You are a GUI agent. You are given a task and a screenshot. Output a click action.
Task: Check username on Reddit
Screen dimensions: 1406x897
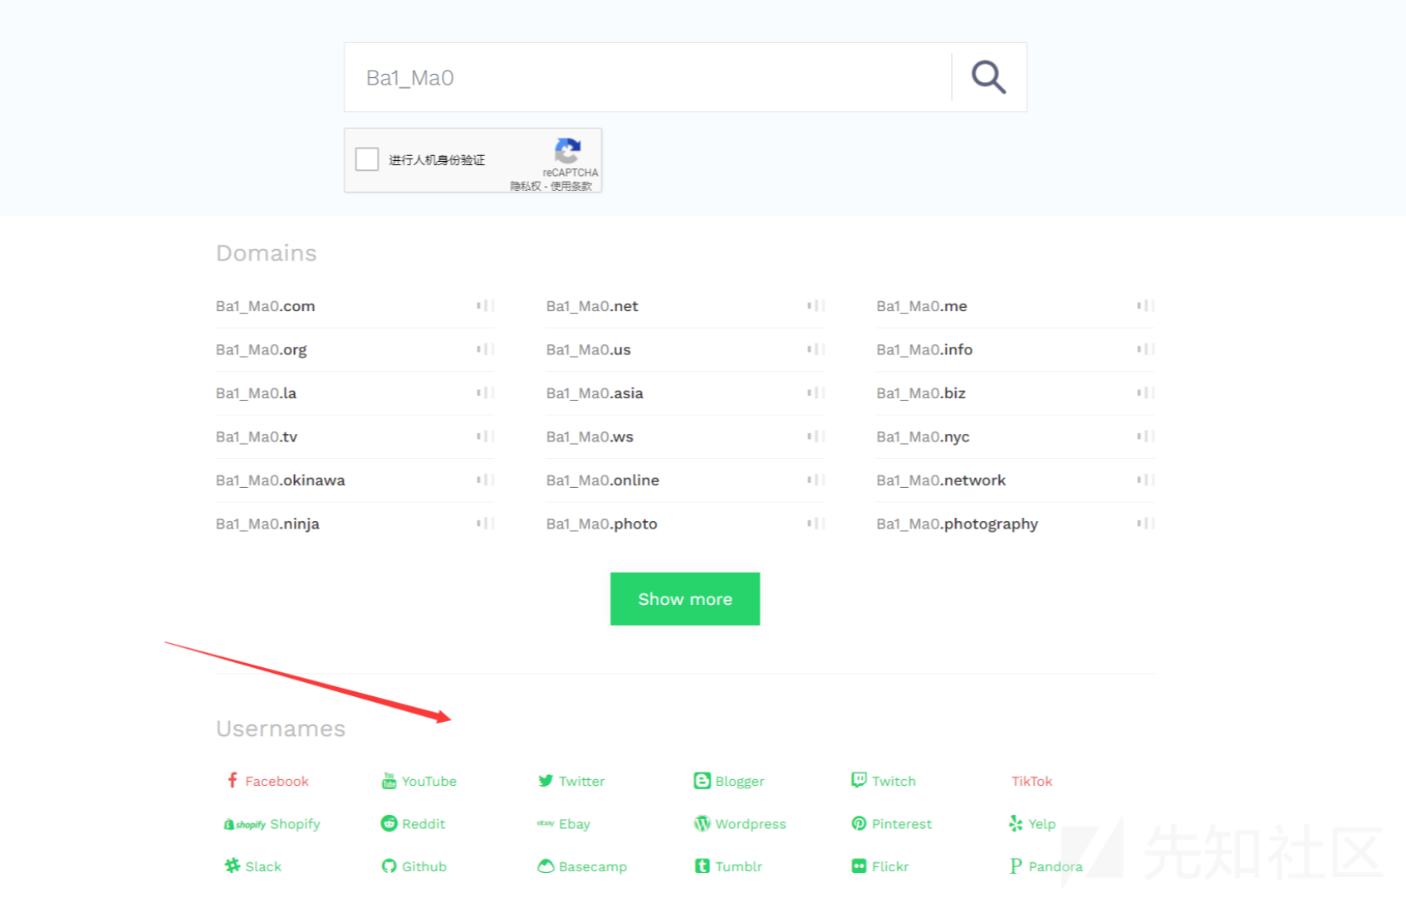(x=413, y=824)
